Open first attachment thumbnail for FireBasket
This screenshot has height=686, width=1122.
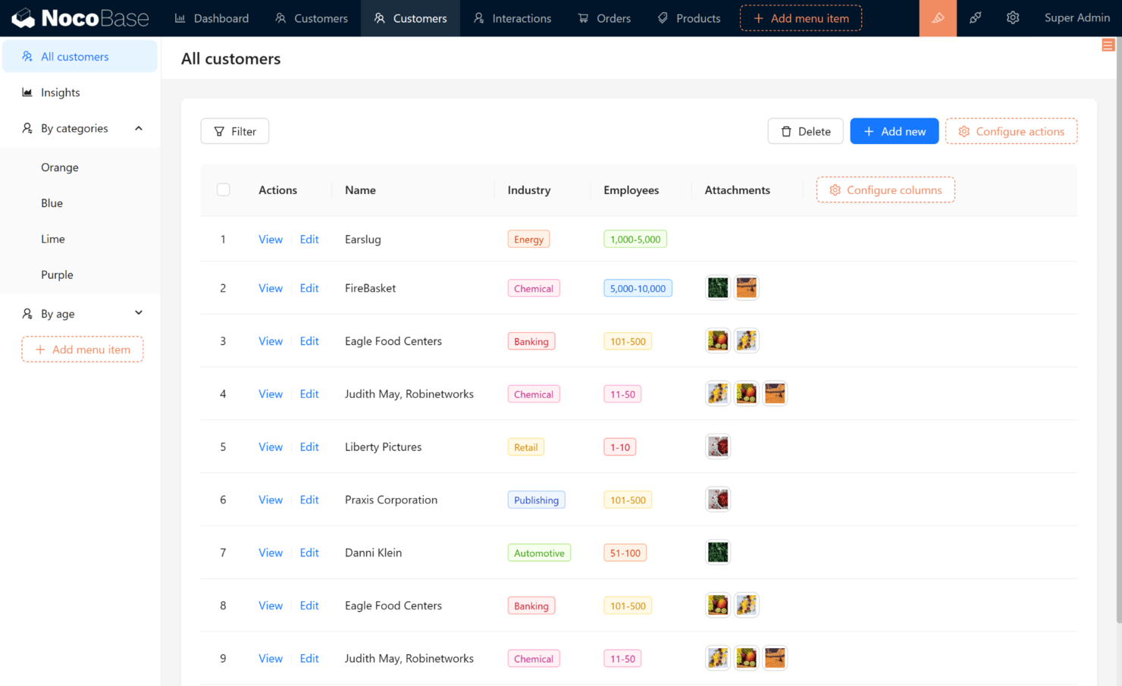(718, 288)
